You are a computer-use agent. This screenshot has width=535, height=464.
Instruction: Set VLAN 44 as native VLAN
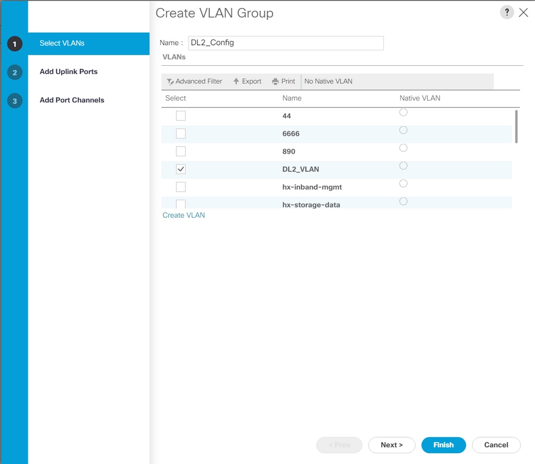point(403,112)
